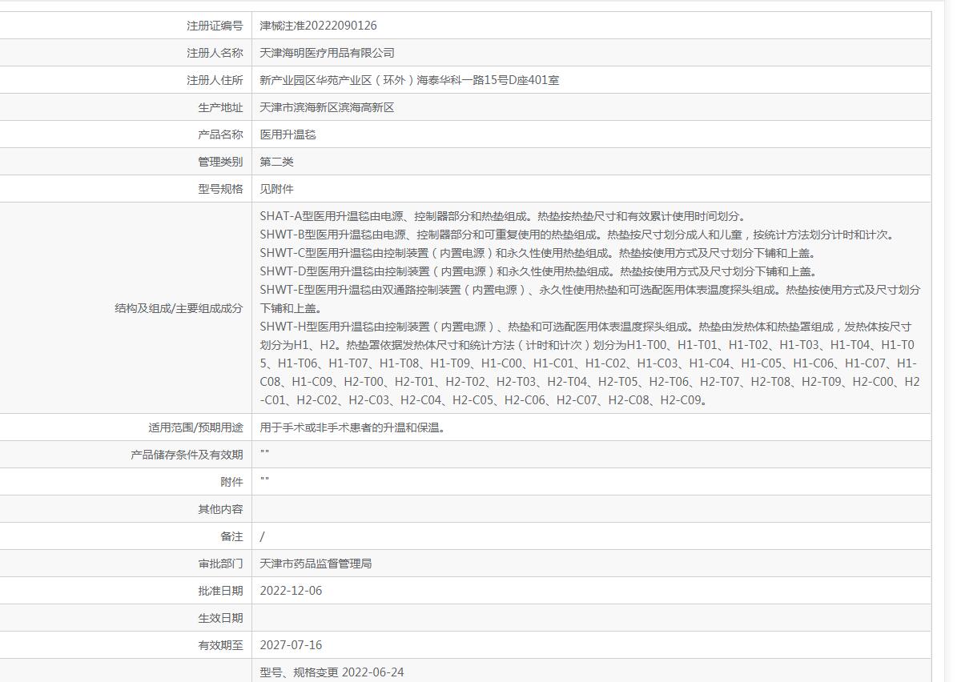The height and width of the screenshot is (682, 961).
Task: Click the 审批部门 label
Action: click(x=220, y=564)
